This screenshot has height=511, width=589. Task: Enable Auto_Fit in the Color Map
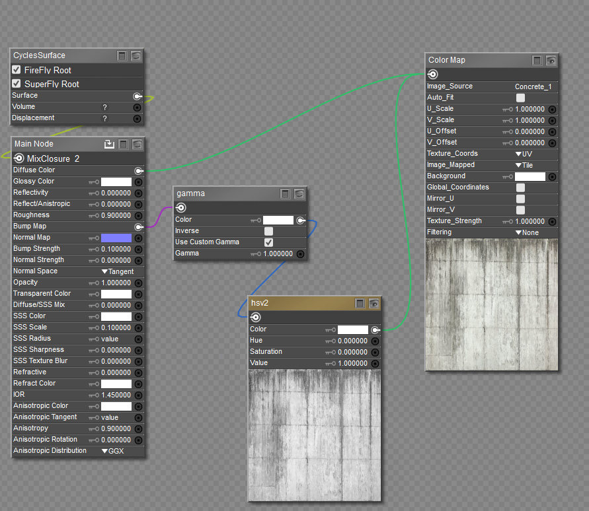pyautogui.click(x=520, y=98)
